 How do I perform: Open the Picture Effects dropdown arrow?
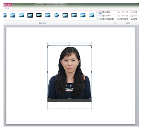[x=111, y=16]
